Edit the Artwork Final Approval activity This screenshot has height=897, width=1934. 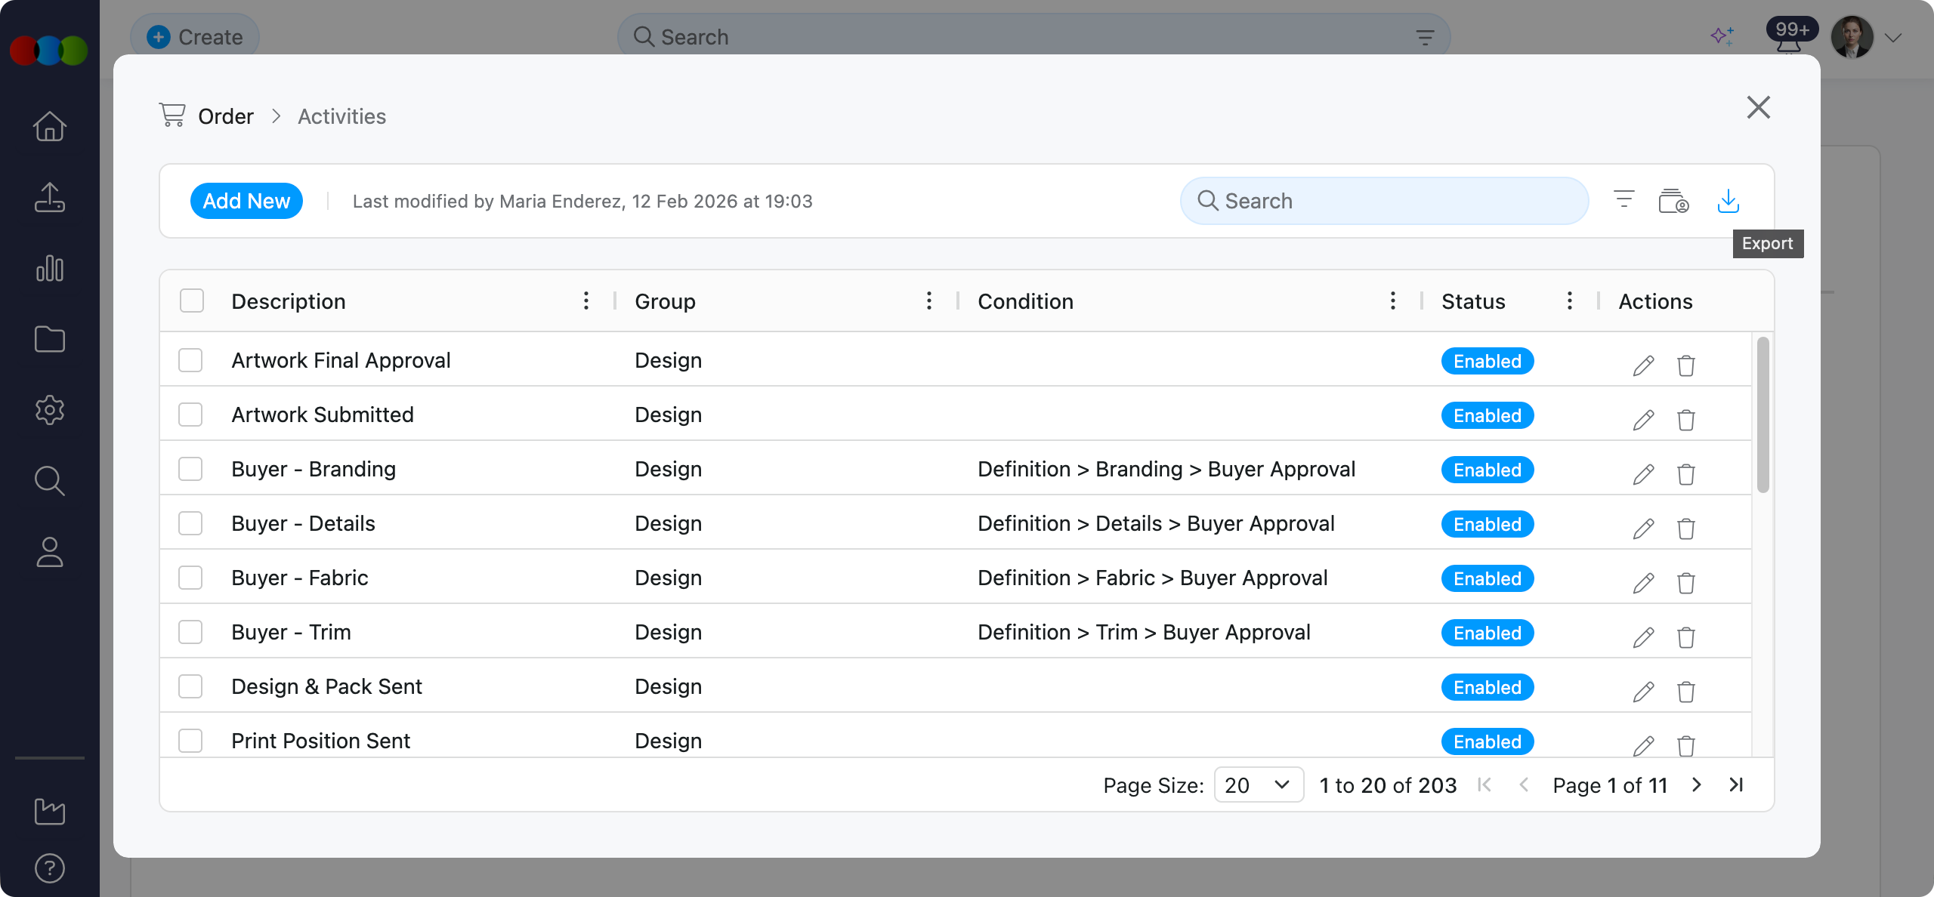(x=1643, y=365)
